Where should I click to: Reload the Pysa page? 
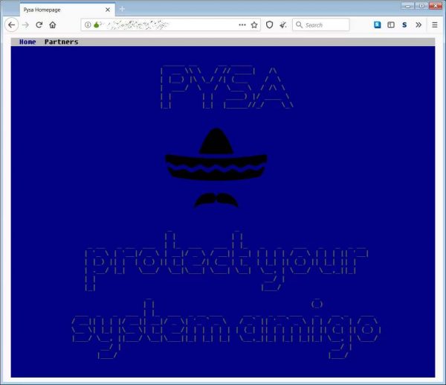coord(39,25)
